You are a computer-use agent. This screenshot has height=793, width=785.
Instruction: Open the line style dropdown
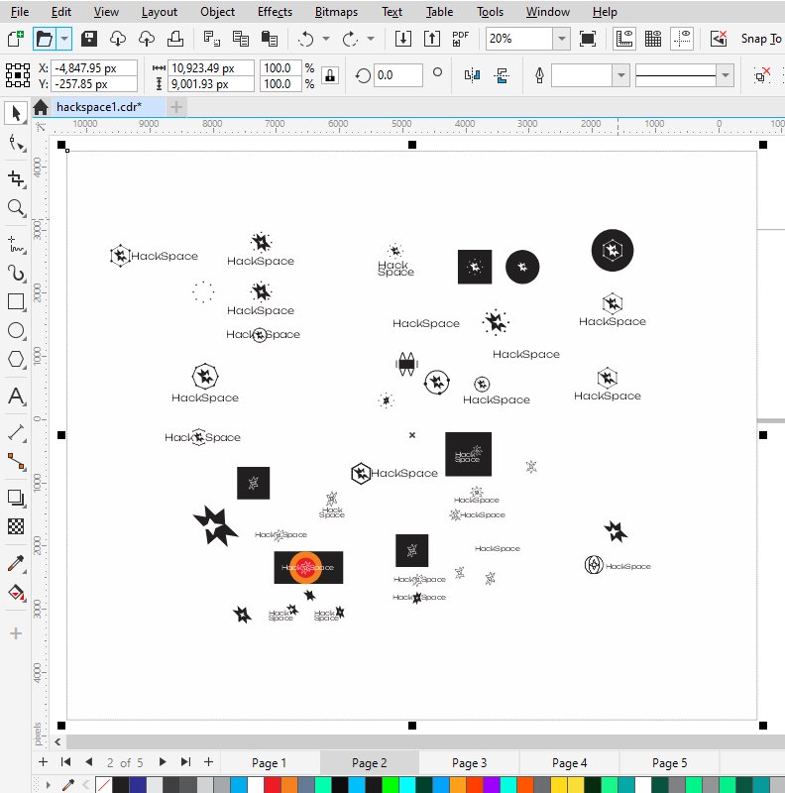point(726,76)
